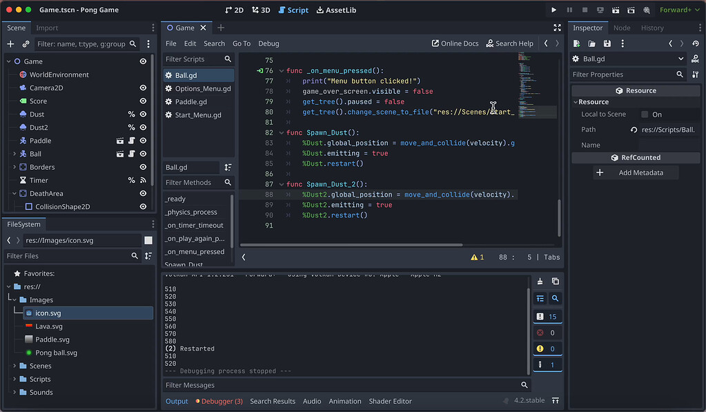Toggle visibility of the Score node

pos(143,101)
